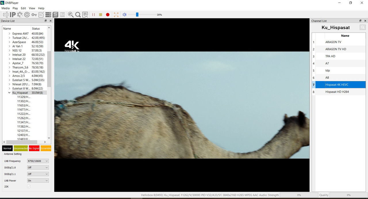Select the Thaicom_5,6 satellite

[x=20, y=67]
